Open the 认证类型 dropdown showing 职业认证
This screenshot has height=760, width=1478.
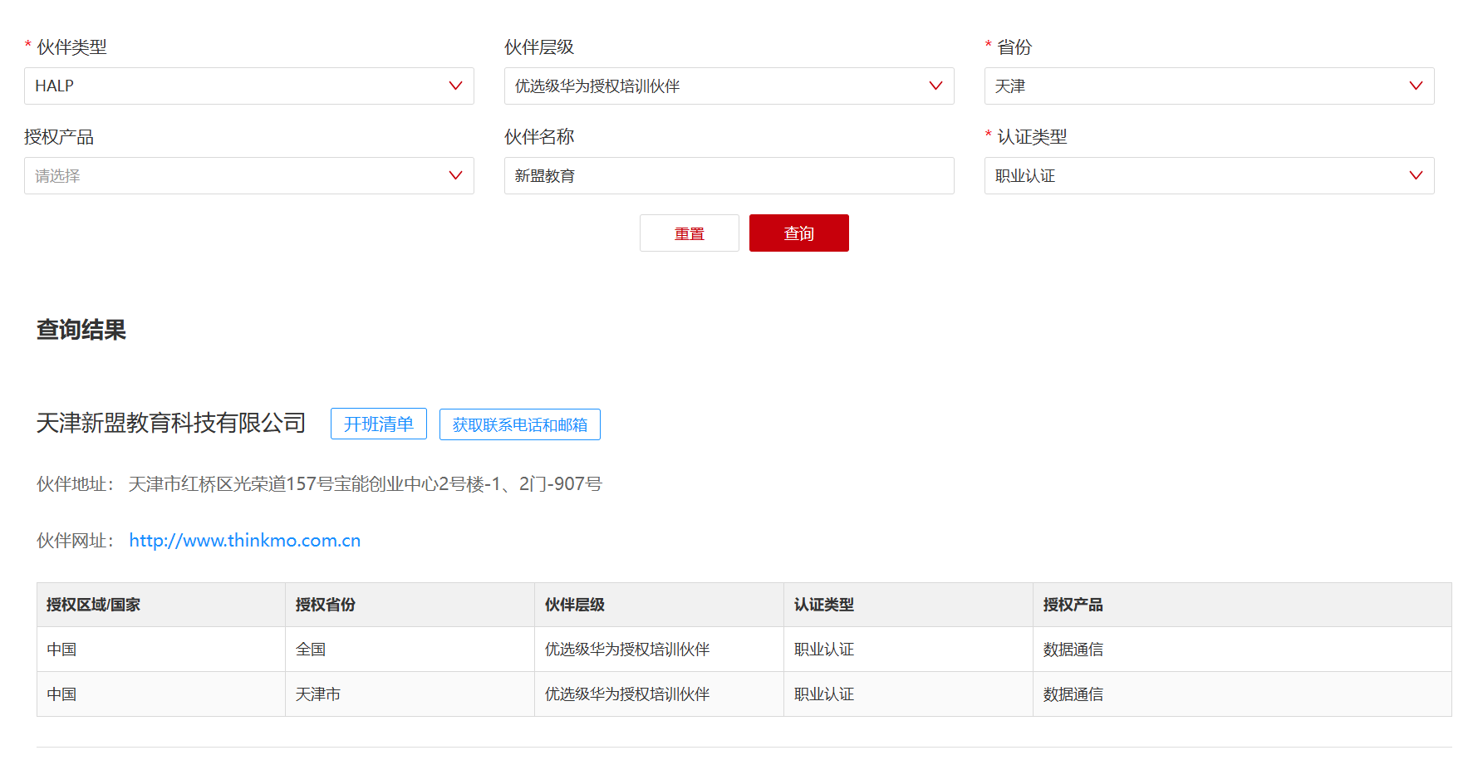click(1209, 175)
